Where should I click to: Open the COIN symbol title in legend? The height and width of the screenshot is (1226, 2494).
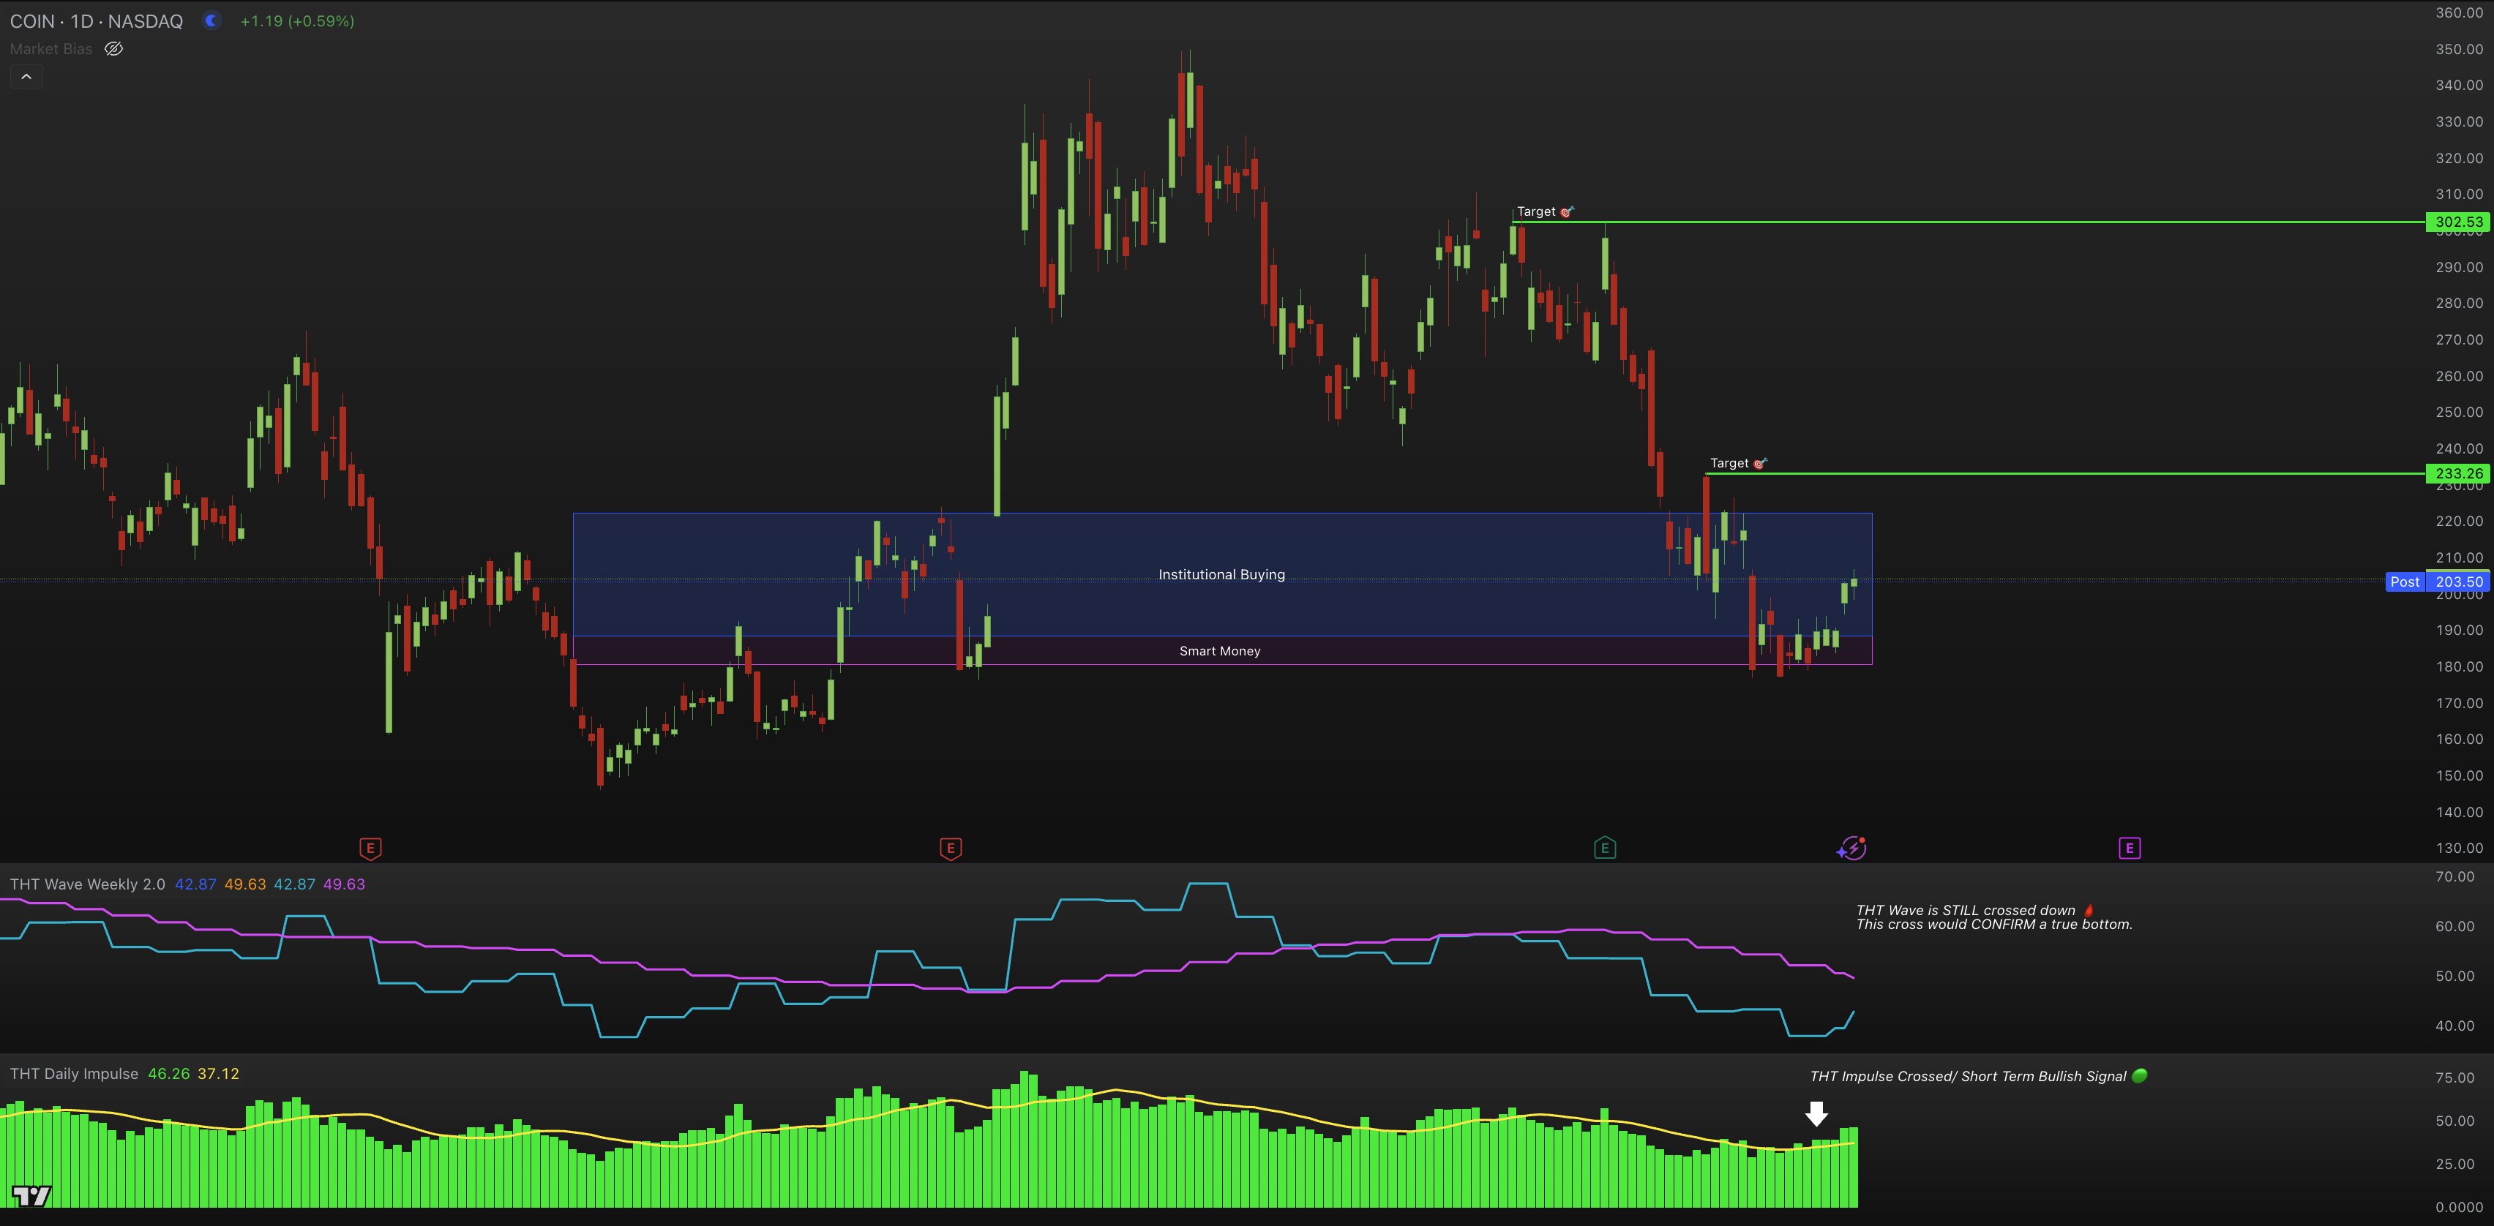pyautogui.click(x=96, y=21)
